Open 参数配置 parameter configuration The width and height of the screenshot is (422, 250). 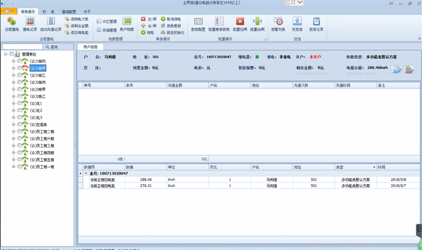[198, 24]
